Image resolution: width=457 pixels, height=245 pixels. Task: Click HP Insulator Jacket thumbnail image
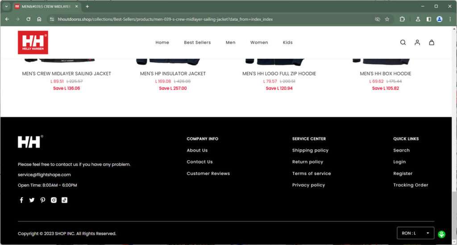click(x=168, y=62)
